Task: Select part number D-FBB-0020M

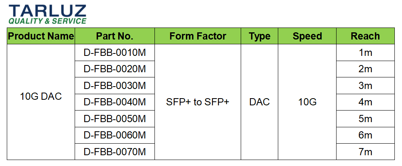Action: click(115, 69)
